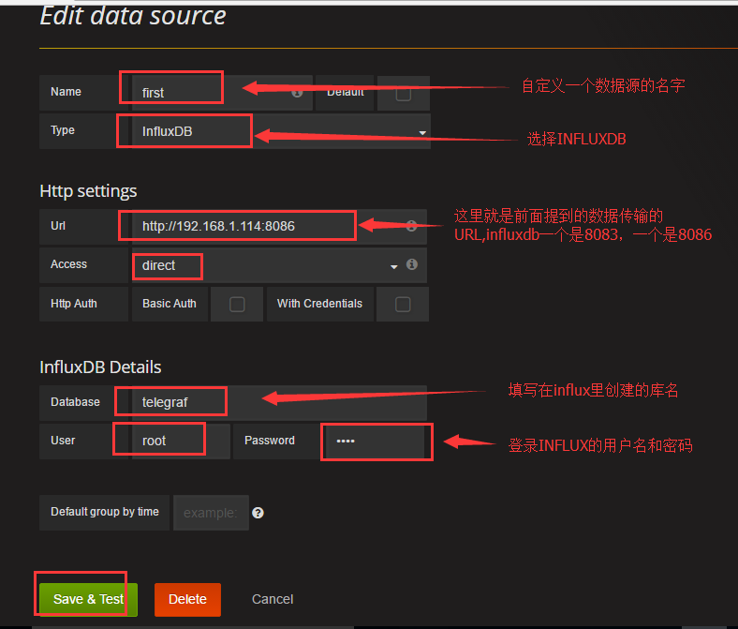Focus the Name input containing first
The width and height of the screenshot is (738, 629).
coord(222,93)
